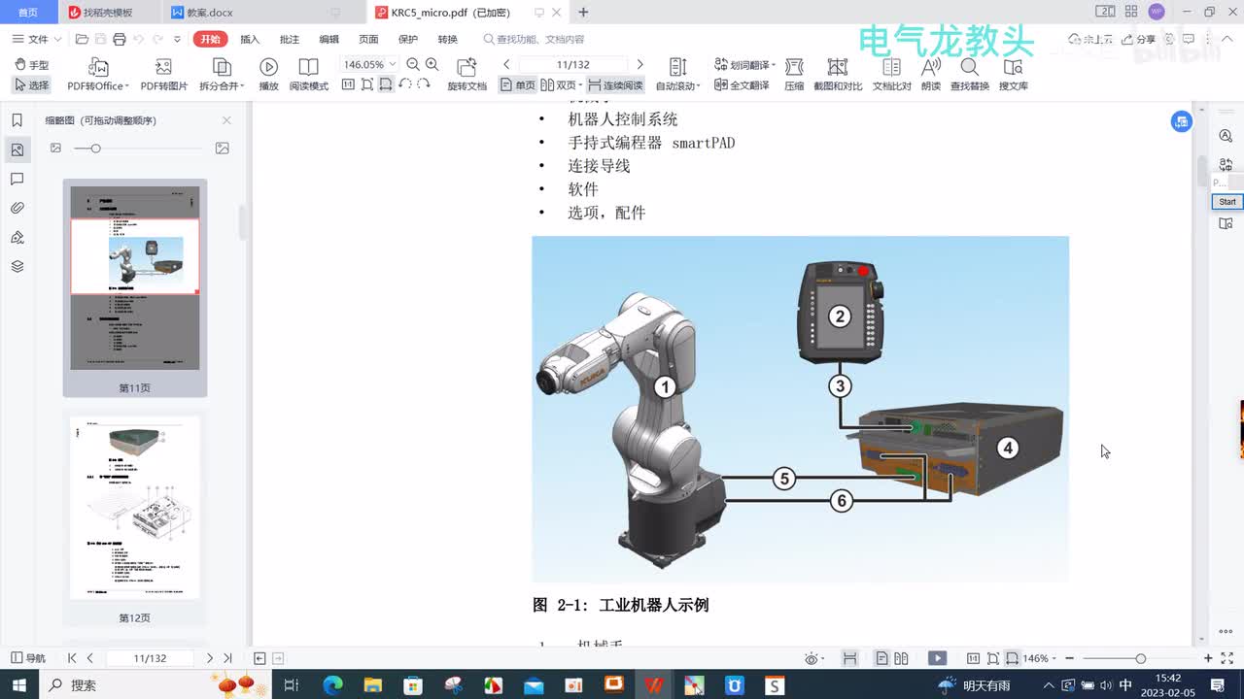Open the 页面 ribbon tab
1244x699 pixels.
[368, 39]
